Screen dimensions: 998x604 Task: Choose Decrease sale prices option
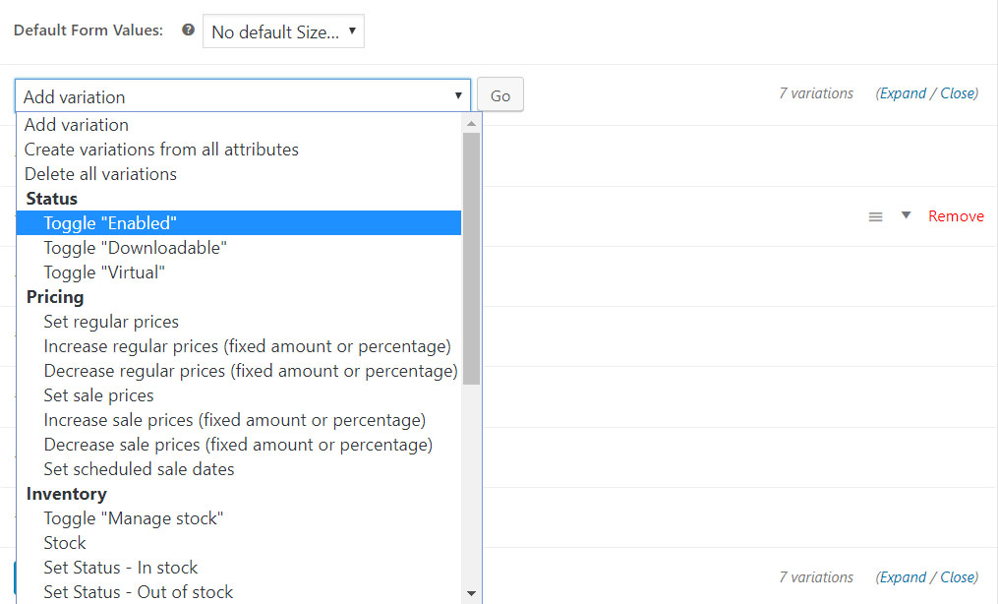point(239,445)
